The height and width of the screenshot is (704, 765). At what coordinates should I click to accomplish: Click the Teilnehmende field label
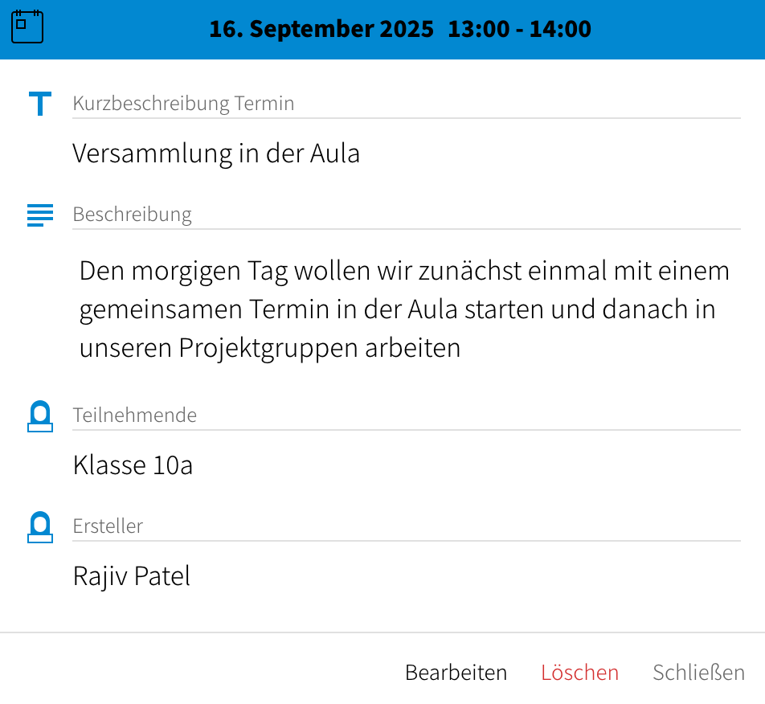click(x=134, y=415)
